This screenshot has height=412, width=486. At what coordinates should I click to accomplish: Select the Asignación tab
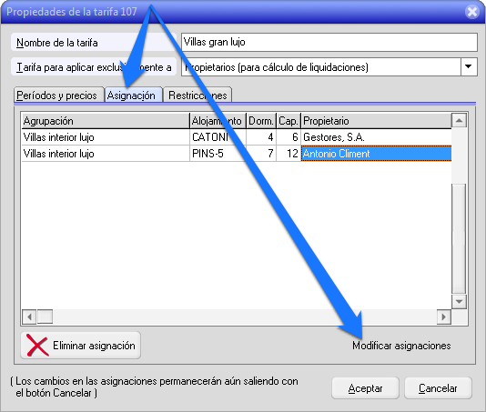point(134,95)
